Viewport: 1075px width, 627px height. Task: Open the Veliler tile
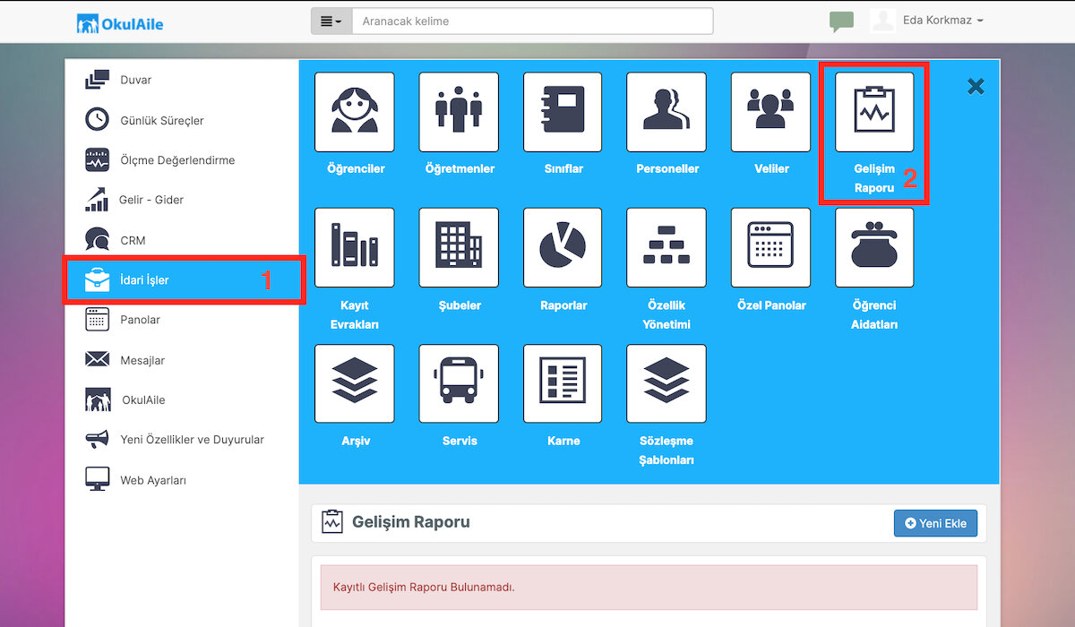(770, 112)
